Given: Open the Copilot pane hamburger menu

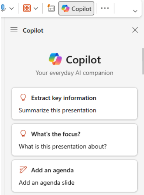Looking at the screenshot, I should [14, 30].
